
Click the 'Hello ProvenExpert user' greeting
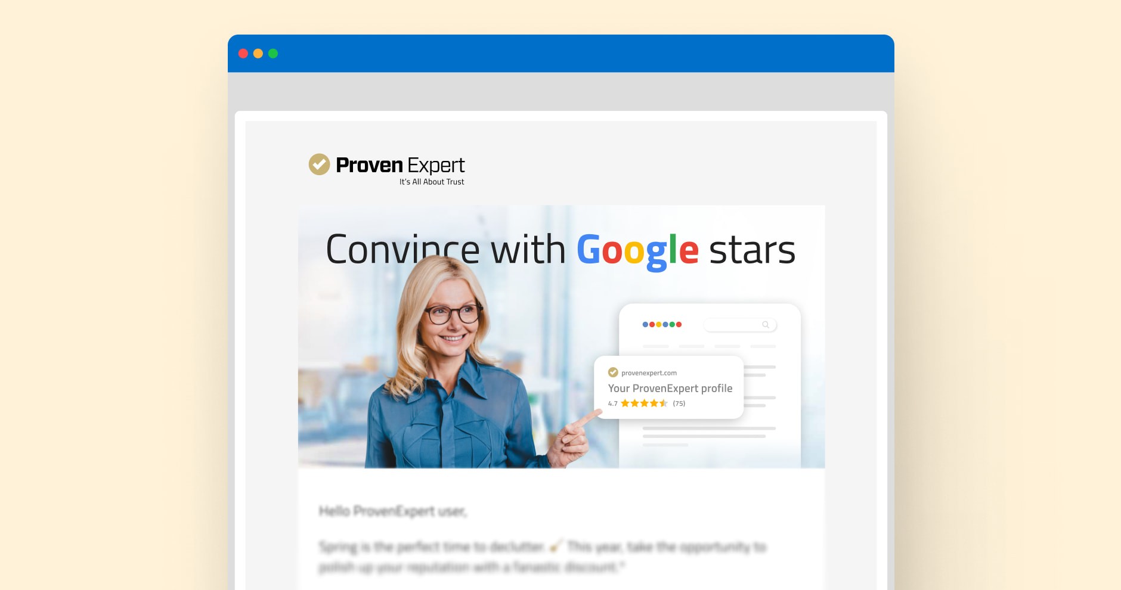tap(393, 511)
